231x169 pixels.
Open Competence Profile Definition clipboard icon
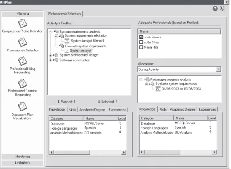(22, 23)
